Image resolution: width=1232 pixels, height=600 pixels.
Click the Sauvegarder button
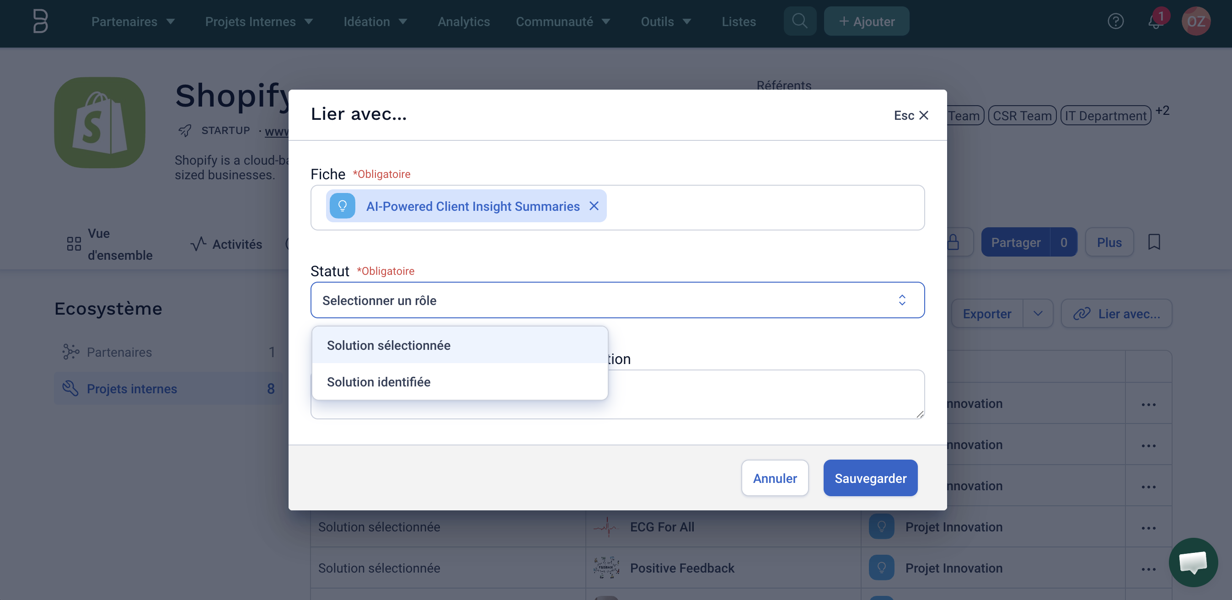click(870, 478)
